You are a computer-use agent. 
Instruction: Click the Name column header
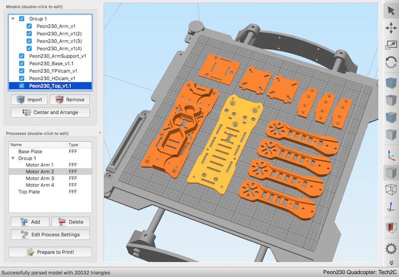38,145
